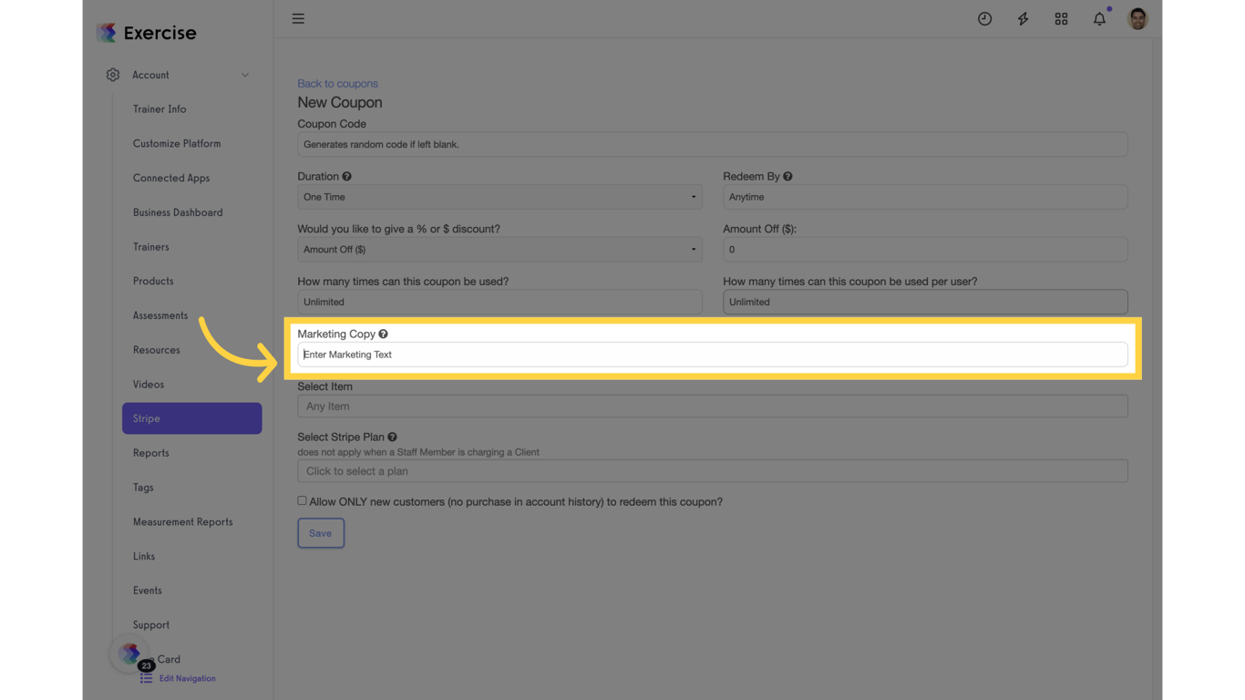Click the Back to coupons link

pyautogui.click(x=337, y=83)
